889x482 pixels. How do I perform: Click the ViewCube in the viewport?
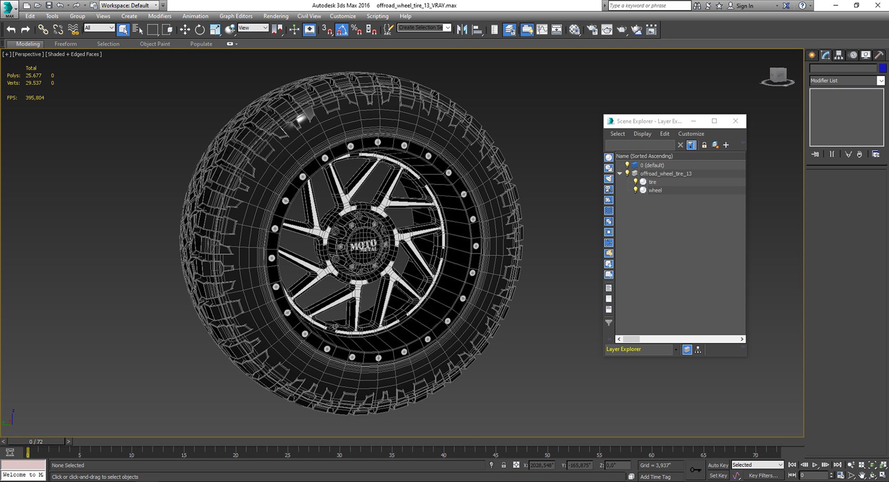(778, 76)
